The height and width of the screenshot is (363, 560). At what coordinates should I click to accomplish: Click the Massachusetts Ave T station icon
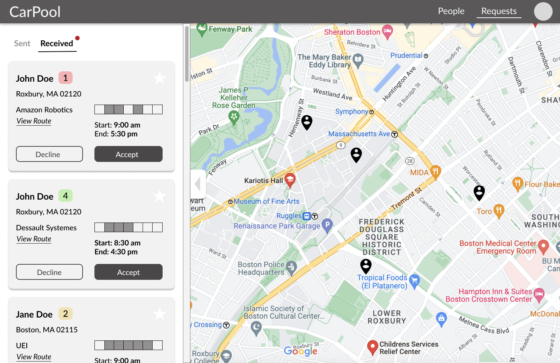click(x=394, y=135)
